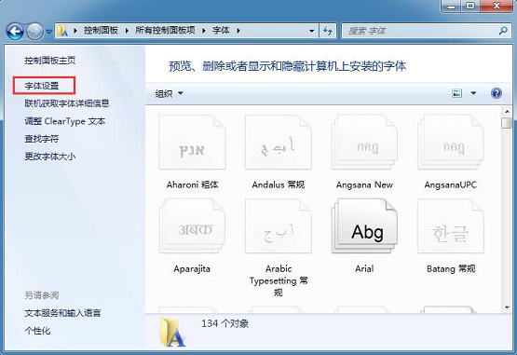This screenshot has height=355, width=517.
Task: Click the Forward navigation arrow button
Action: tap(34, 32)
